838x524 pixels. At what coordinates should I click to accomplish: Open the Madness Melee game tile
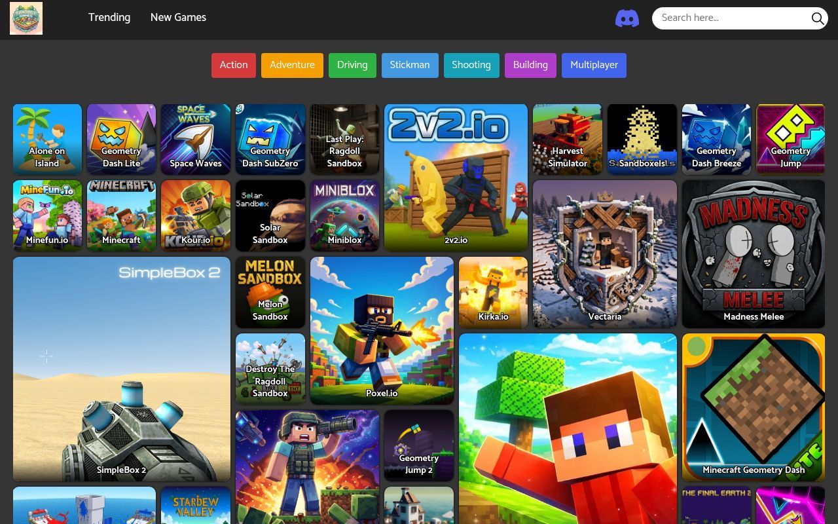(x=754, y=254)
